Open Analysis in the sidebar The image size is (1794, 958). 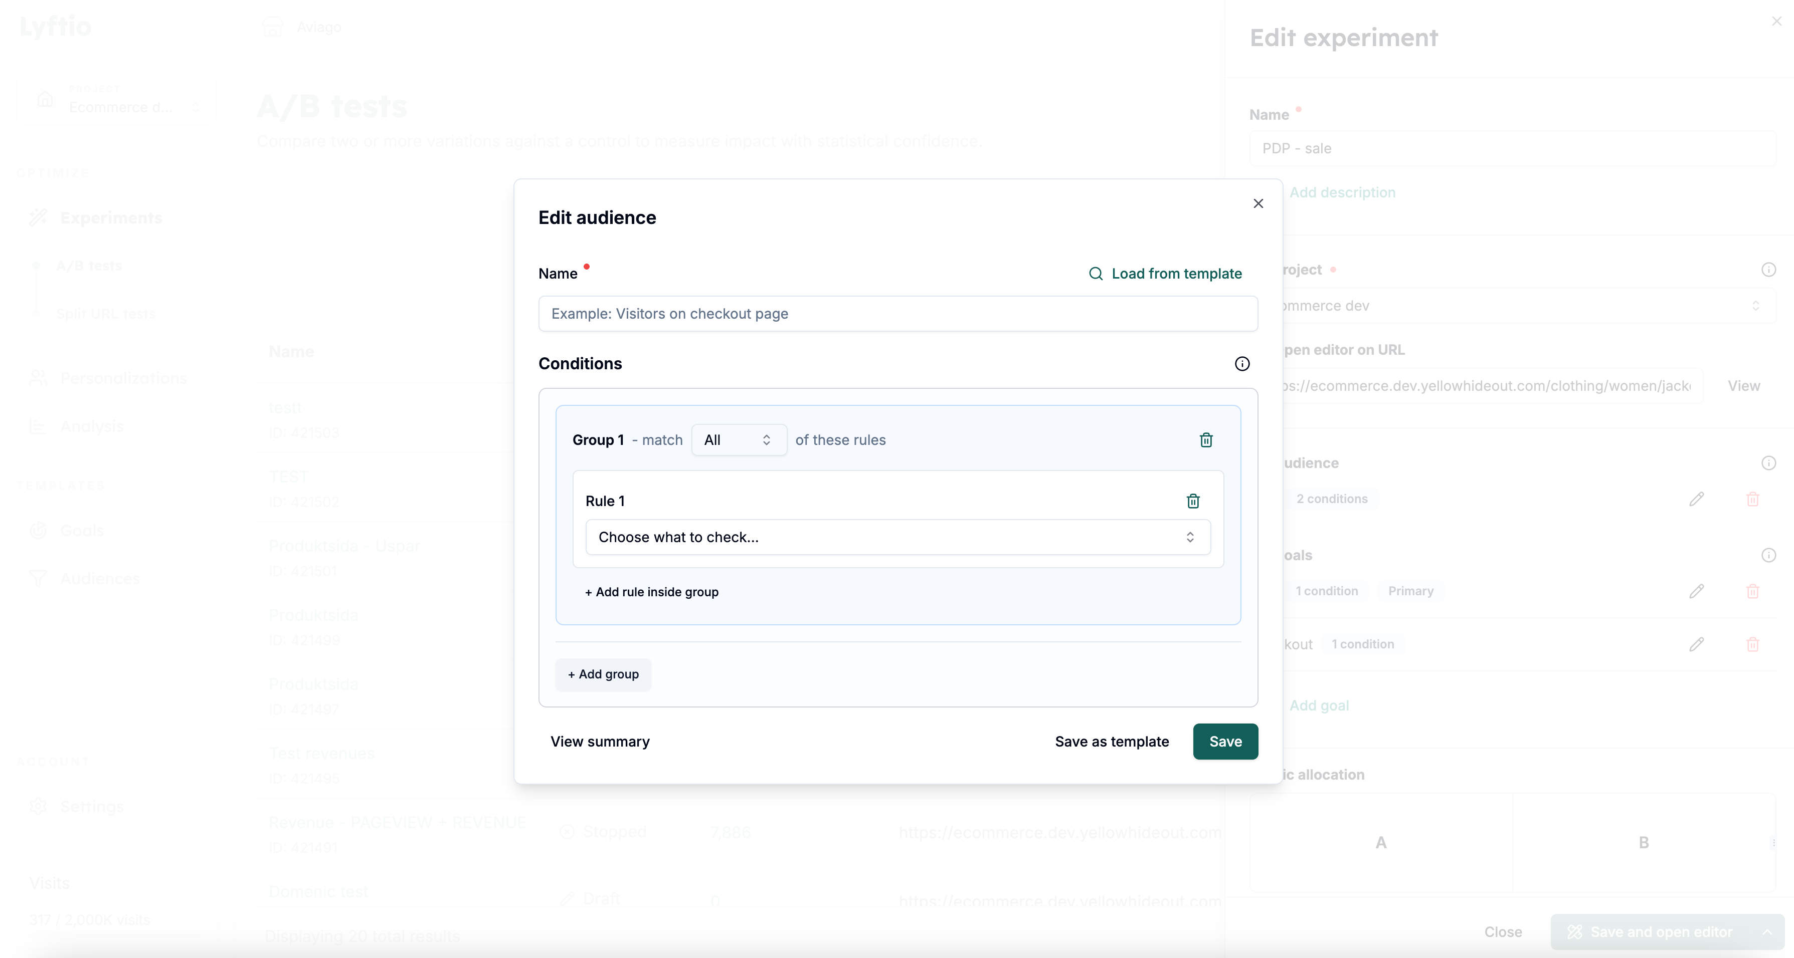pyautogui.click(x=77, y=426)
